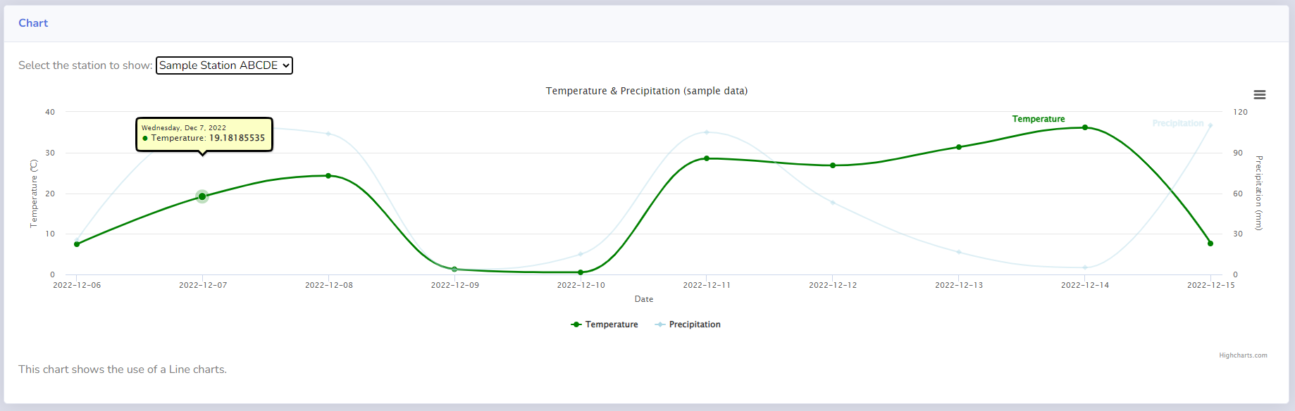Select the temperature marker at 2022-12-12

(x=833, y=165)
